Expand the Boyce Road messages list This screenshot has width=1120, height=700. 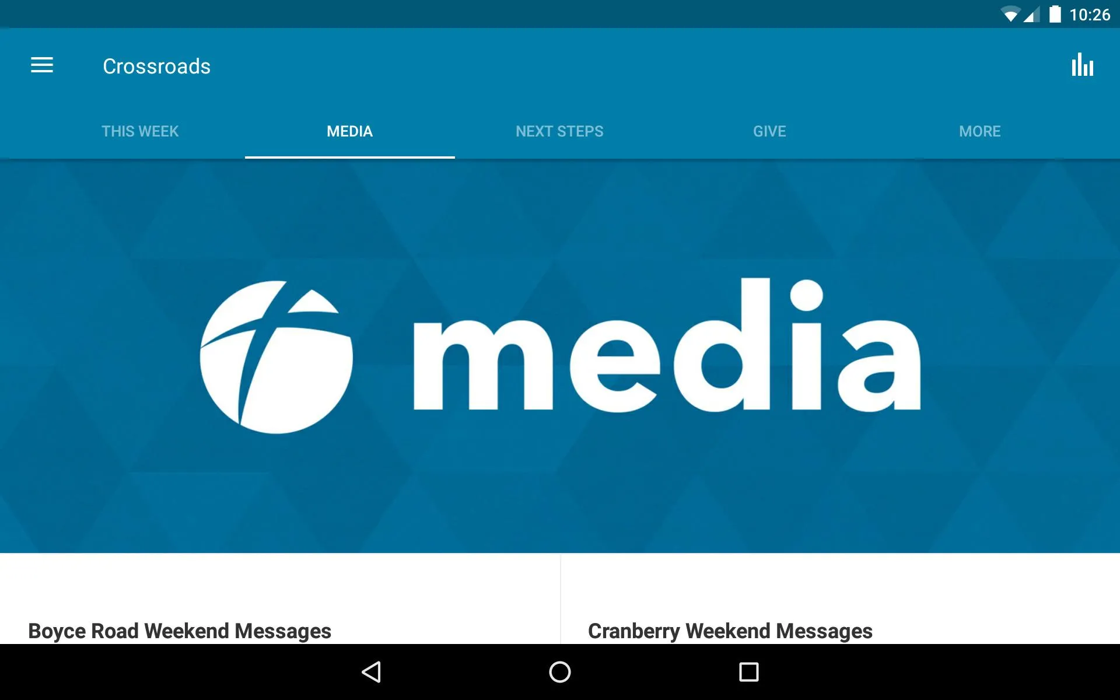pyautogui.click(x=178, y=630)
